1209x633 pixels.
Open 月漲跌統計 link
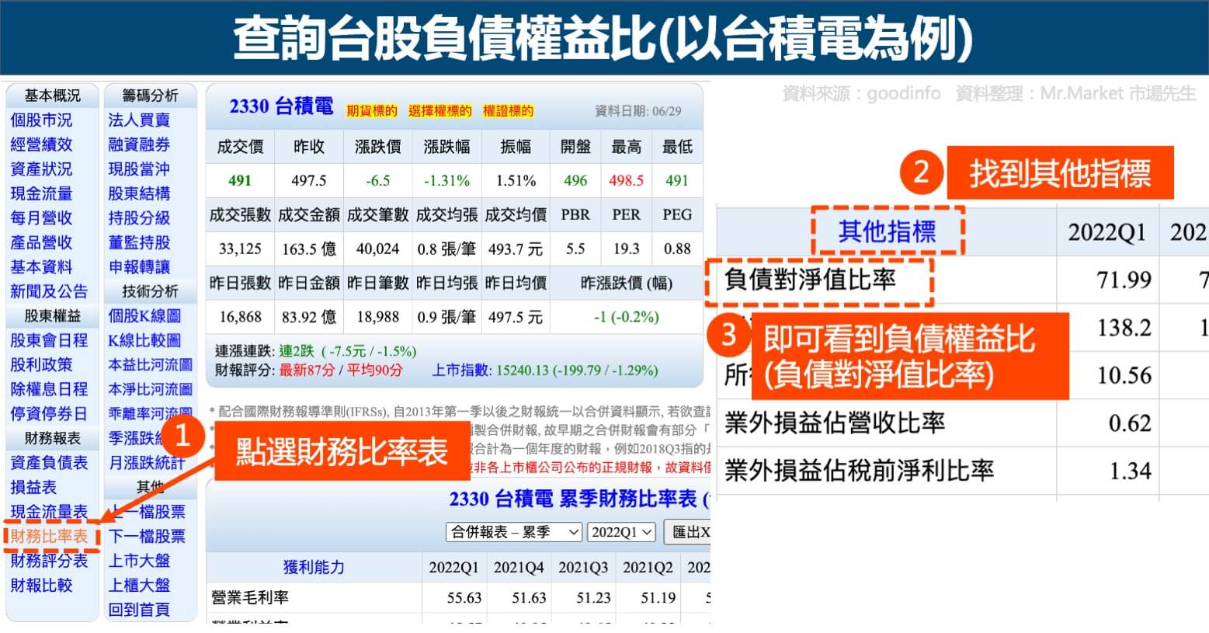click(x=147, y=463)
